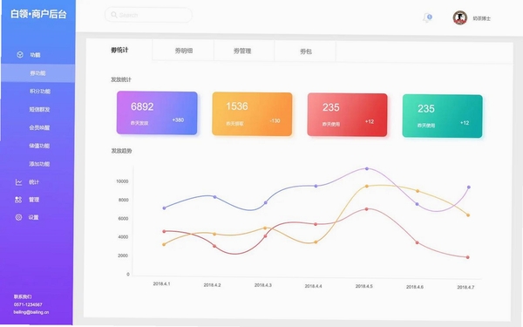Image resolution: width=523 pixels, height=327 pixels.
Task: Click the green 235 statistics card
Action: click(442, 116)
